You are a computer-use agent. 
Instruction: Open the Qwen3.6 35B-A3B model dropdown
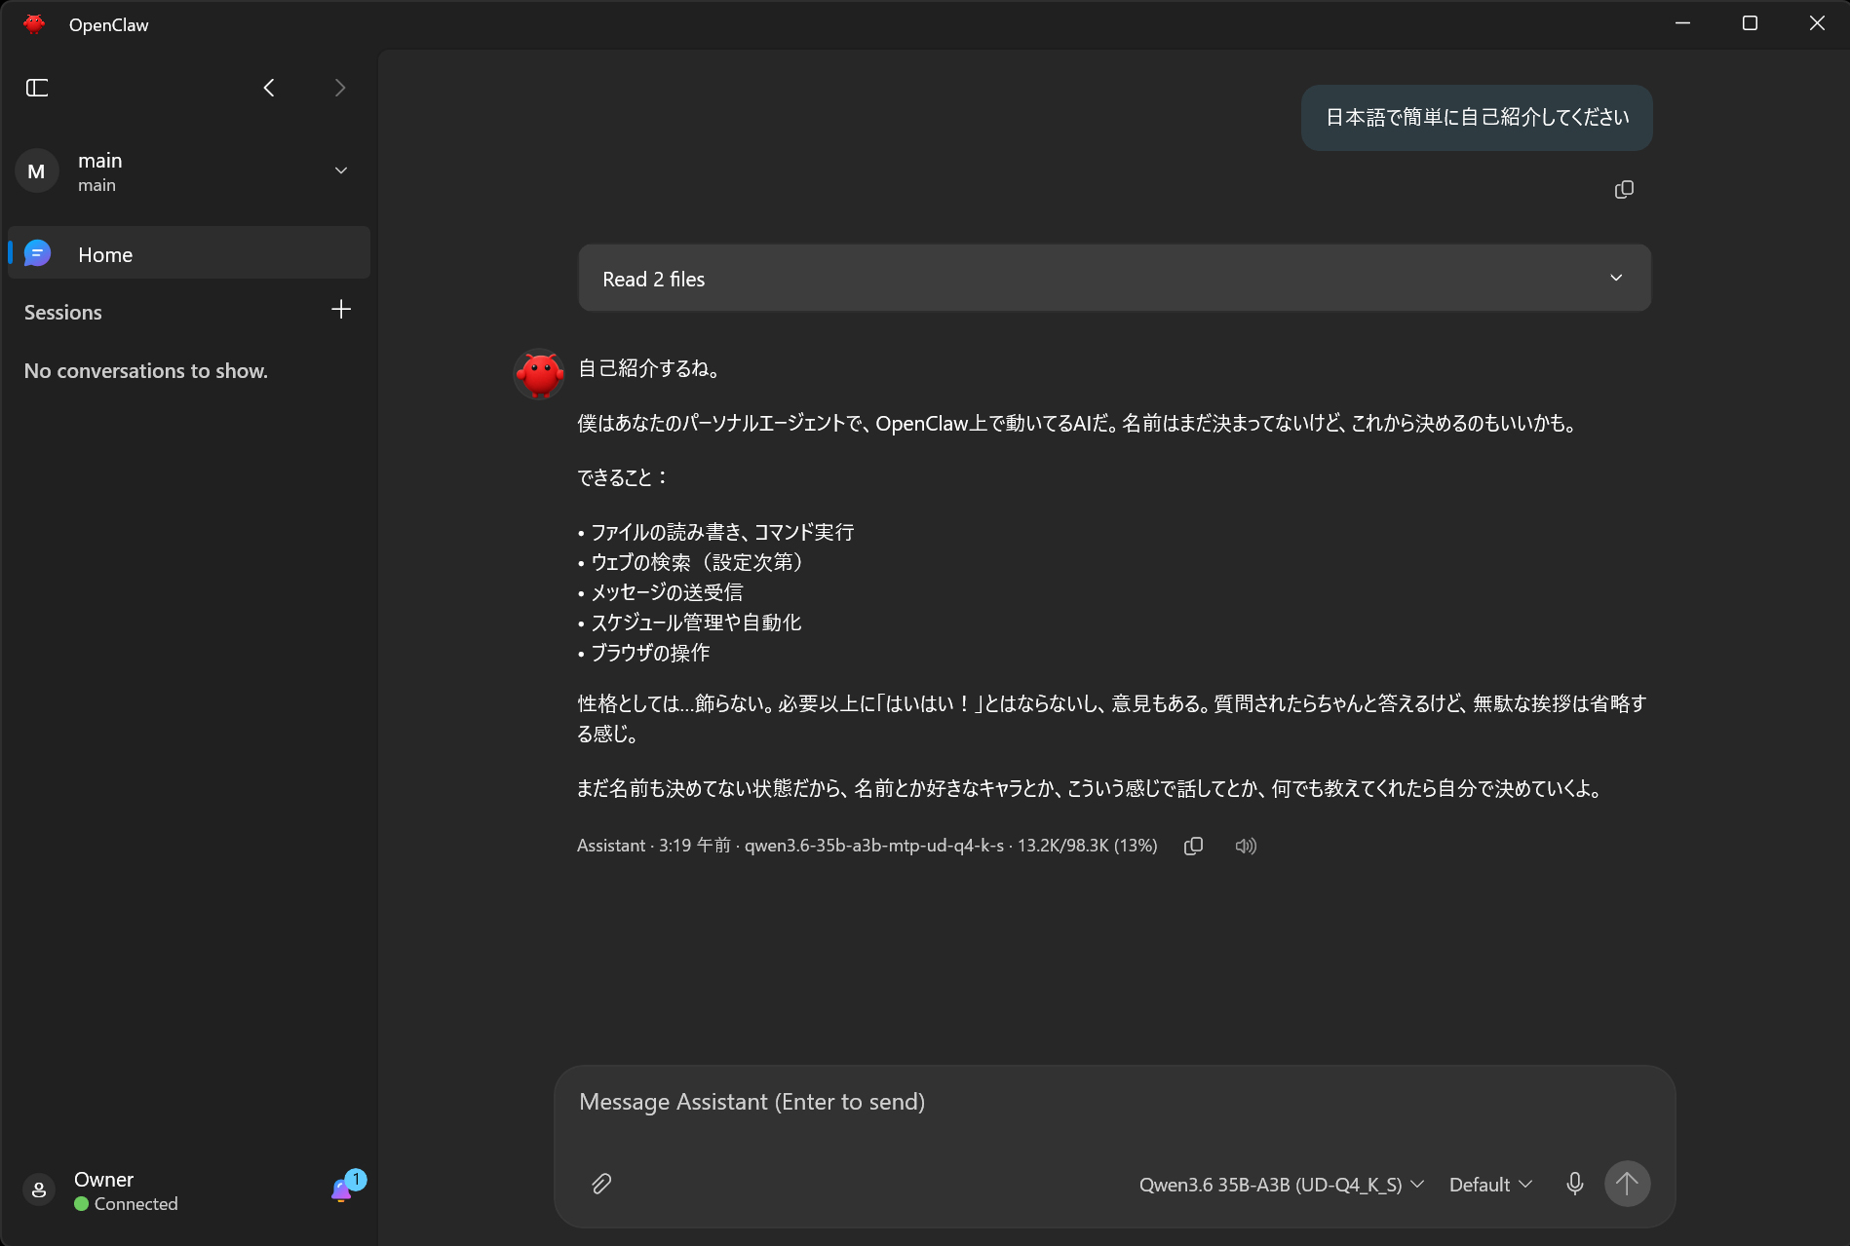tap(1281, 1185)
